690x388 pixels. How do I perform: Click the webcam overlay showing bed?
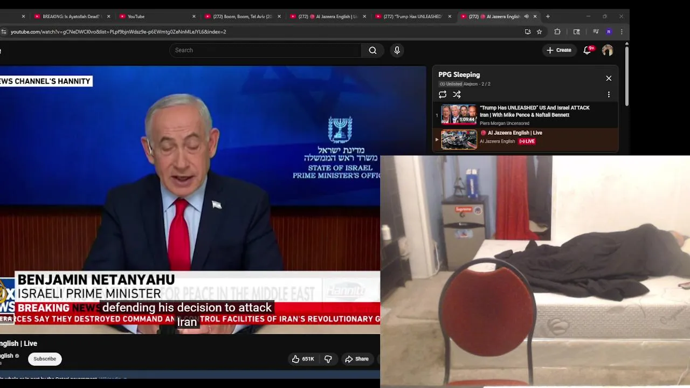(535, 272)
